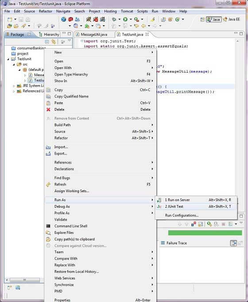Expand the JRE System Library node

tap(14, 86)
